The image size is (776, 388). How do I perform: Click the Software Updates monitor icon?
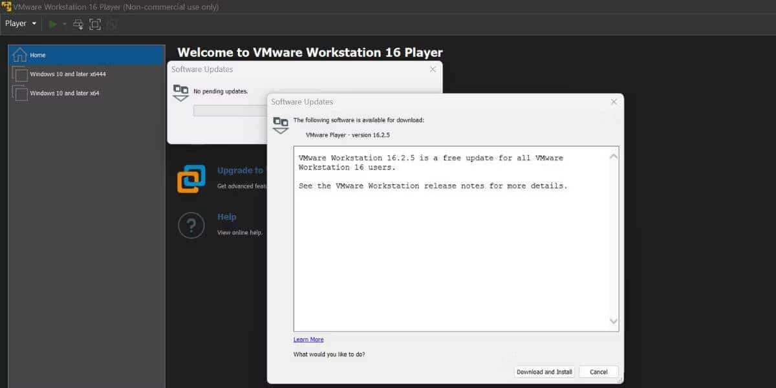tap(280, 125)
